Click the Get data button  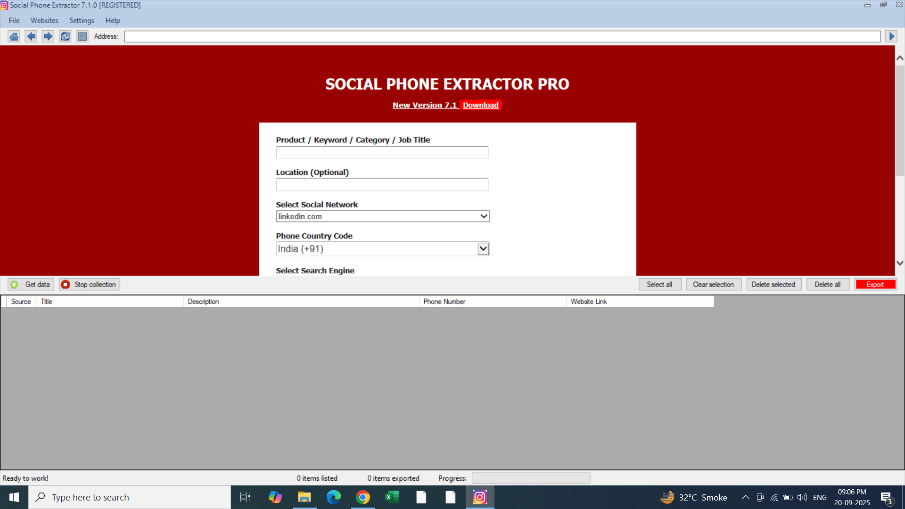pos(31,284)
